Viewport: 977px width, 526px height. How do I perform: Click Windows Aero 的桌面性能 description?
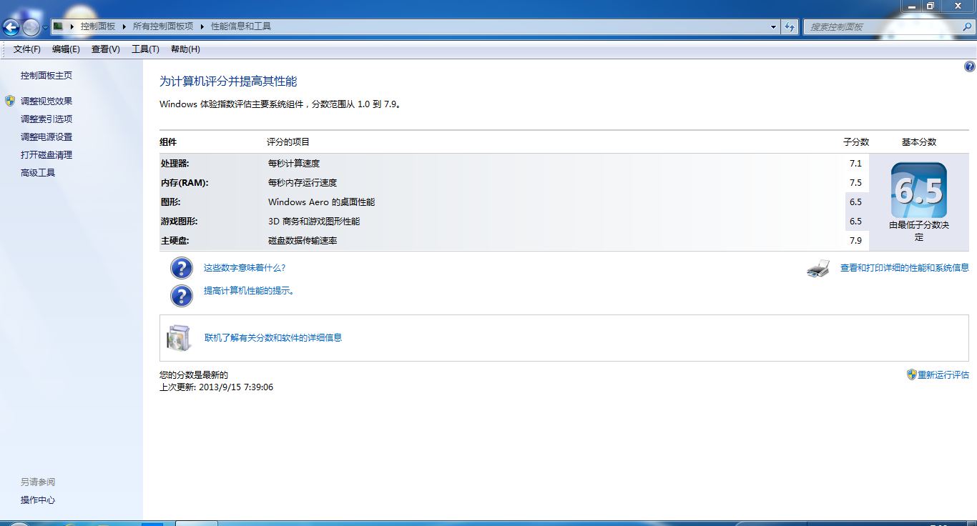[321, 202]
